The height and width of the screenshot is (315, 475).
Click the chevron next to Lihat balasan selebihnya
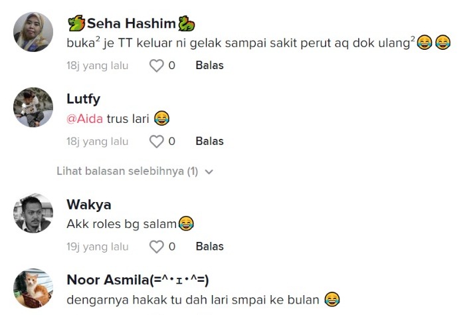tap(209, 171)
